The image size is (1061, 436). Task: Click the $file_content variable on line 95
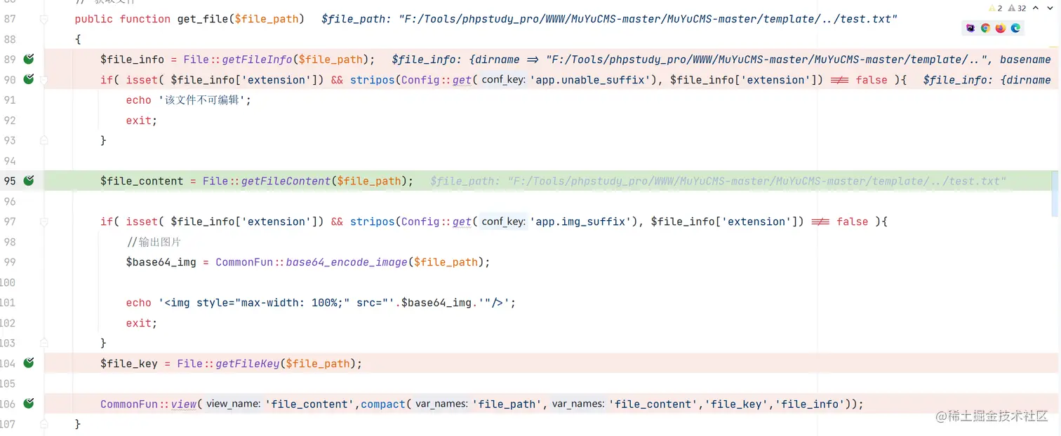pos(142,181)
